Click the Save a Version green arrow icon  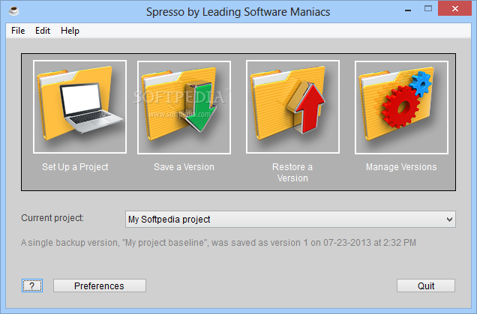184,107
